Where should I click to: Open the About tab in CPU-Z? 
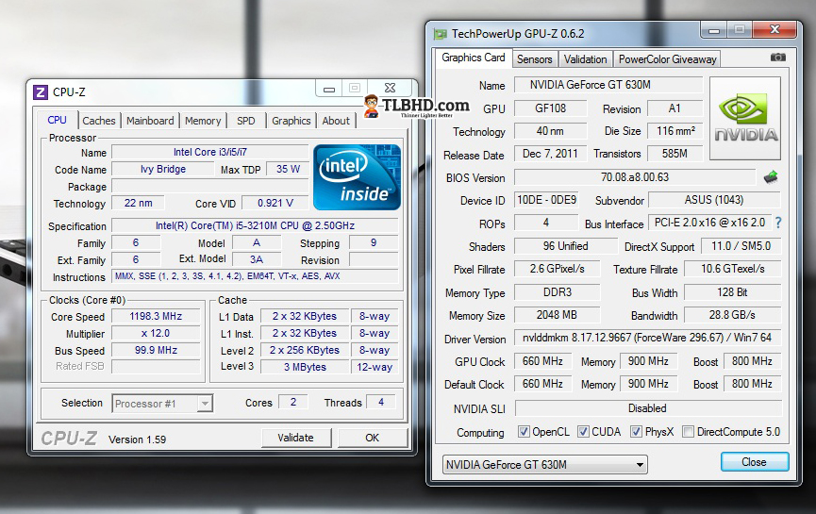point(336,121)
